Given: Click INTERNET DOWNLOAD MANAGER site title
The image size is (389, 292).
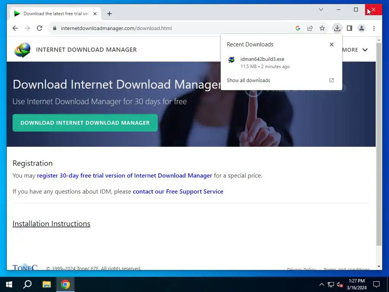Looking at the screenshot, I should tap(86, 50).
